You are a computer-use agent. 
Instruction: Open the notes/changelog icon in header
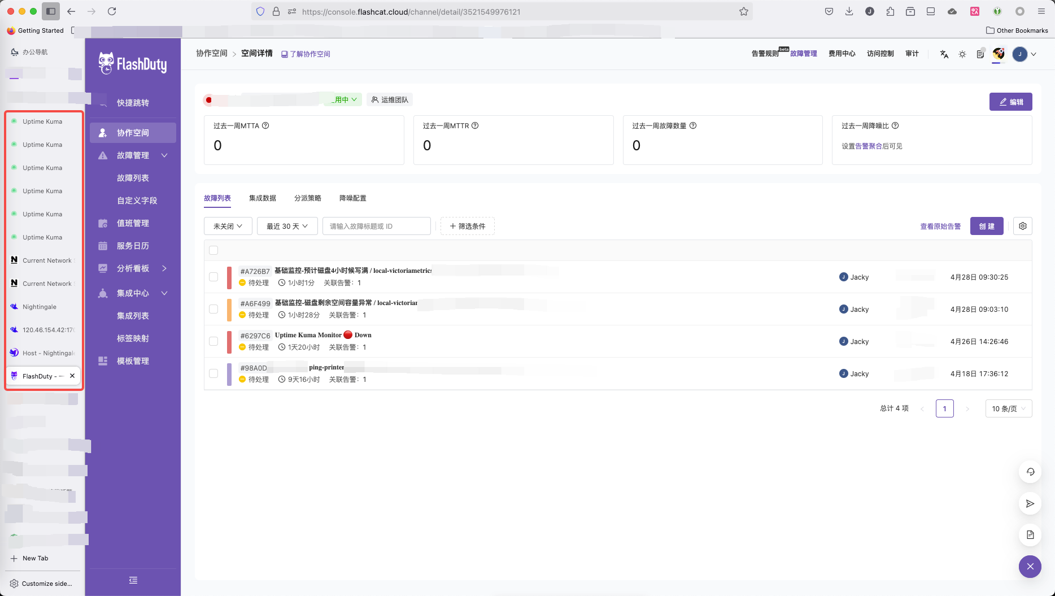[x=980, y=54]
